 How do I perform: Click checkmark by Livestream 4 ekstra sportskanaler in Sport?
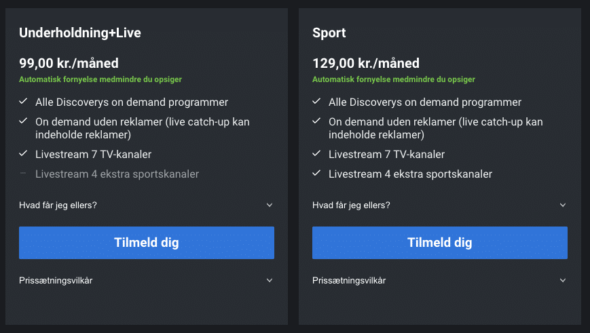[x=316, y=173]
